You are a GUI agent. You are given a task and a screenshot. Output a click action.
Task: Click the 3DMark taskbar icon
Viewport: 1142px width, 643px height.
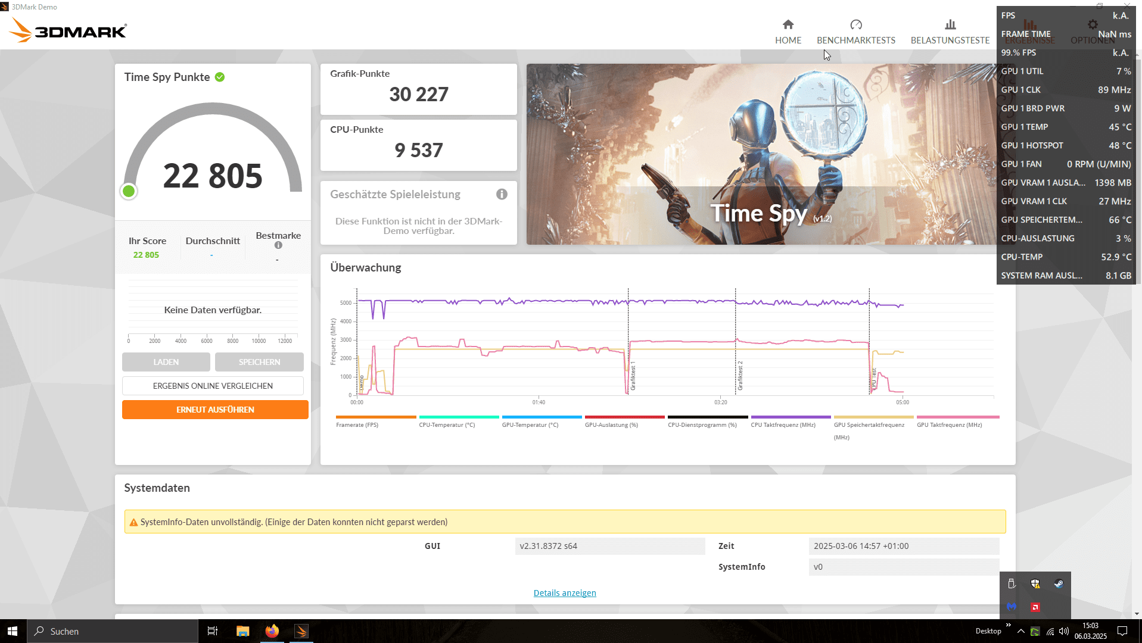(x=301, y=631)
